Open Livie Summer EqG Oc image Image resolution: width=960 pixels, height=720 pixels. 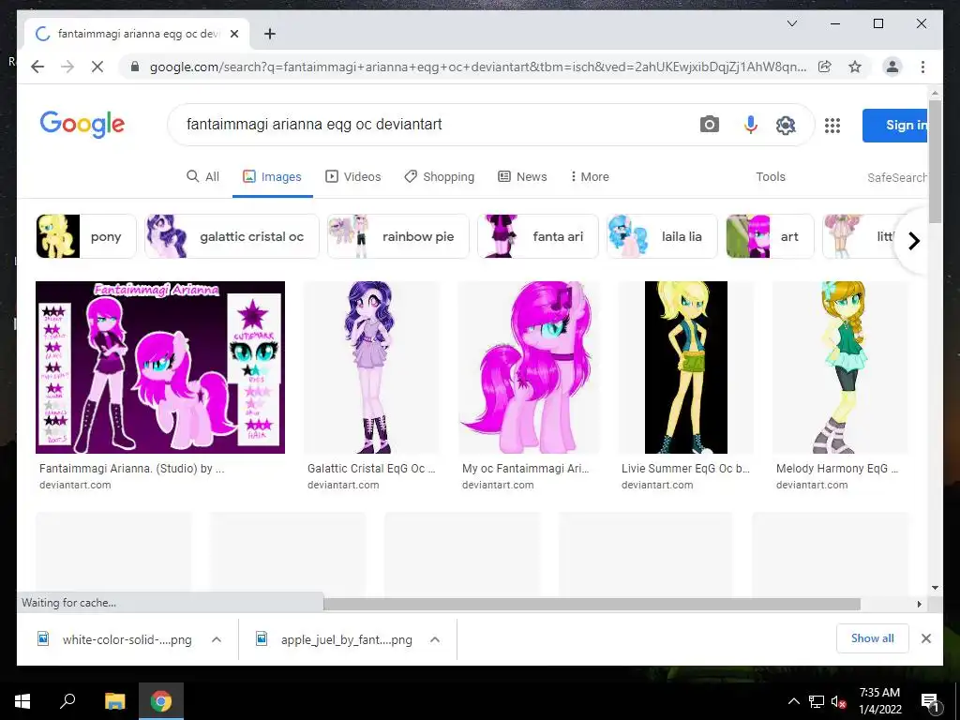coord(686,367)
